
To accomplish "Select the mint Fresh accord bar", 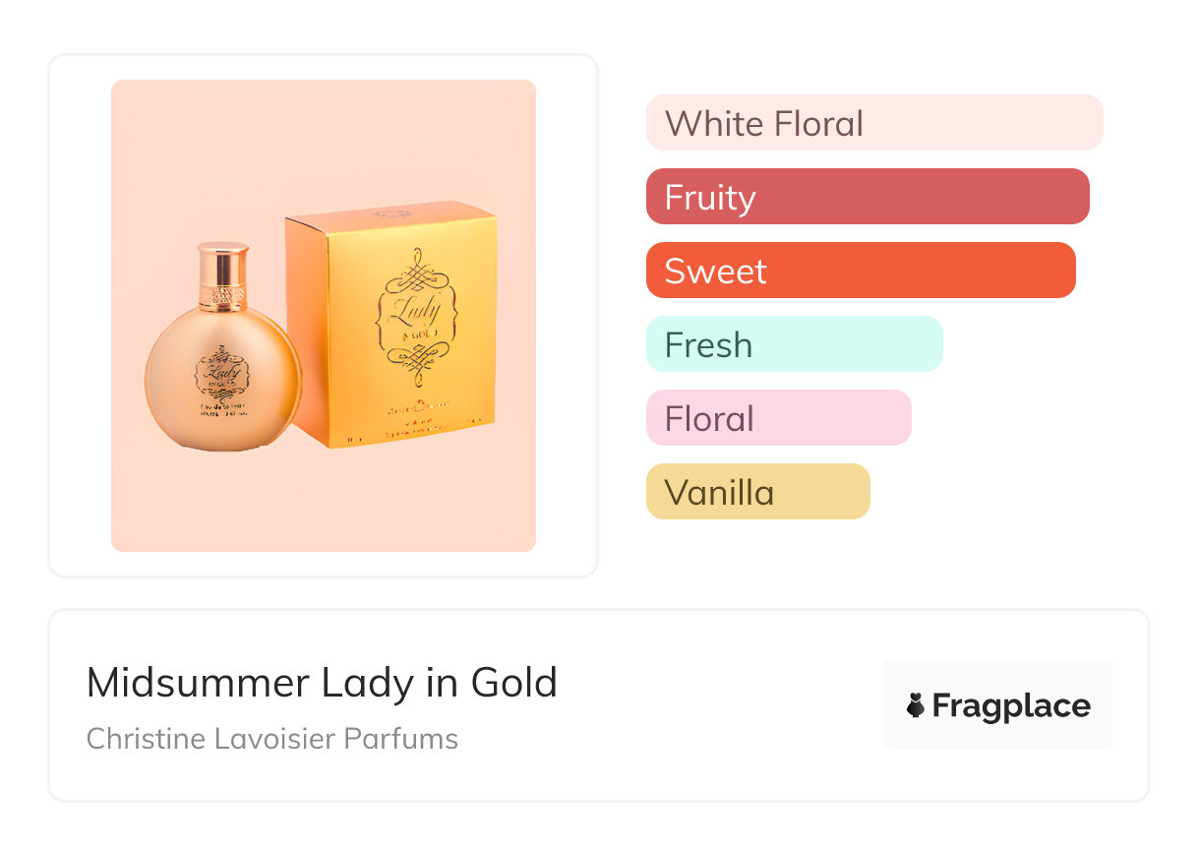I will tap(794, 344).
